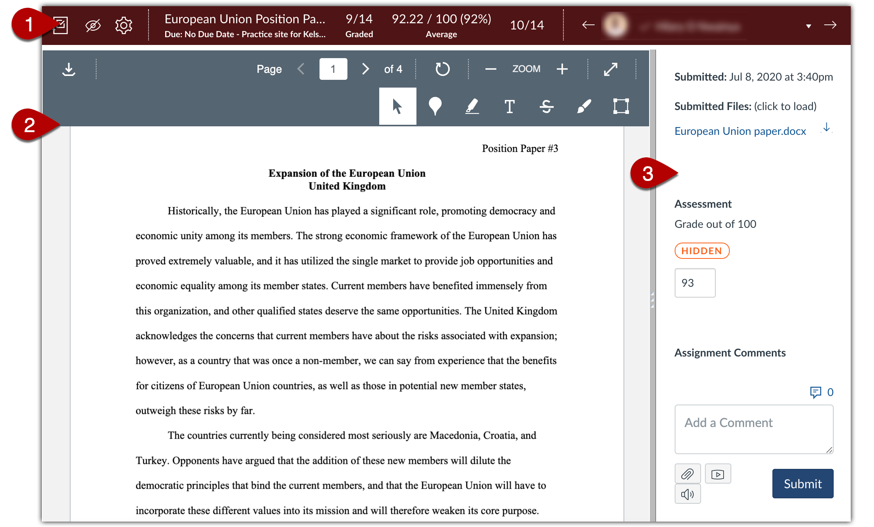Select the Free Draw annotation tool
This screenshot has height=527, width=874.
[x=583, y=106]
